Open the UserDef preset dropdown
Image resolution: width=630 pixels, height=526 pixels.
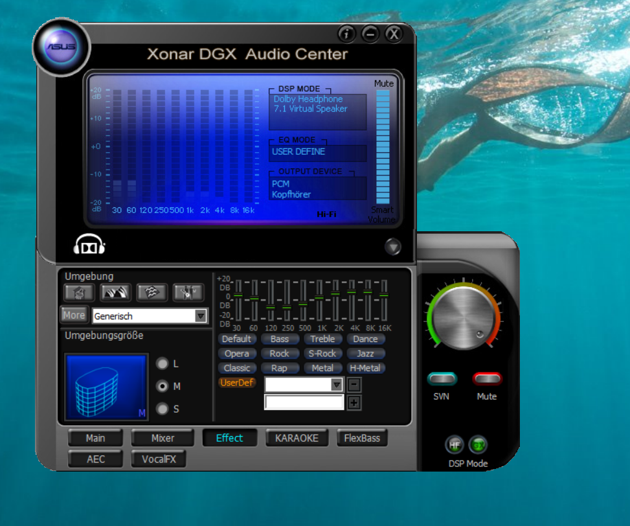pyautogui.click(x=304, y=385)
